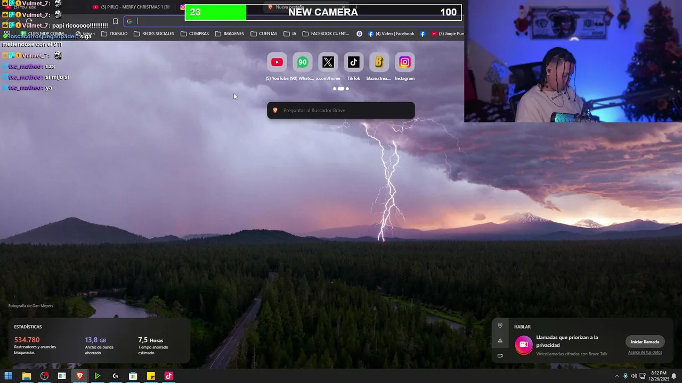Image resolution: width=682 pixels, height=383 pixels.
Task: Open the COMPRAS bookmarks folder
Action: click(194, 34)
